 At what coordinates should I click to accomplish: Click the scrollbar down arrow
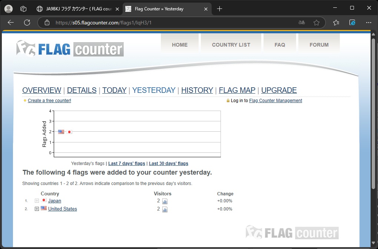[x=373, y=243]
